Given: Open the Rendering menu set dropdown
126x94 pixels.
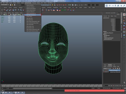Looking at the screenshot, I should tap(5, 5).
